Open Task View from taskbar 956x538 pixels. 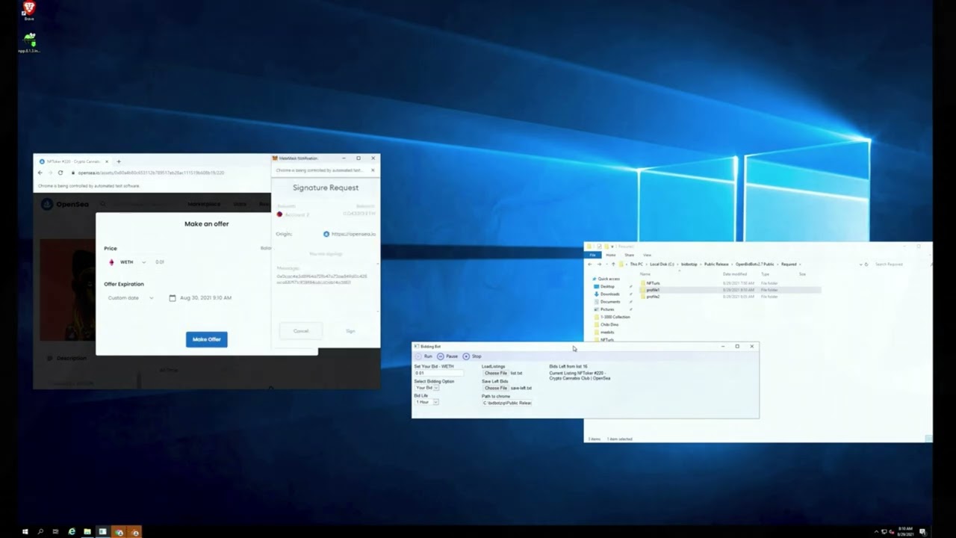[x=55, y=532]
